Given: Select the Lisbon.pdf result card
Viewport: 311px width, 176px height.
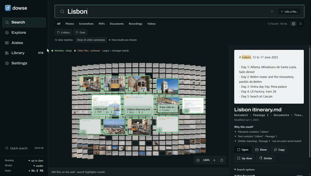Looking at the screenshot, I should point(106,105).
